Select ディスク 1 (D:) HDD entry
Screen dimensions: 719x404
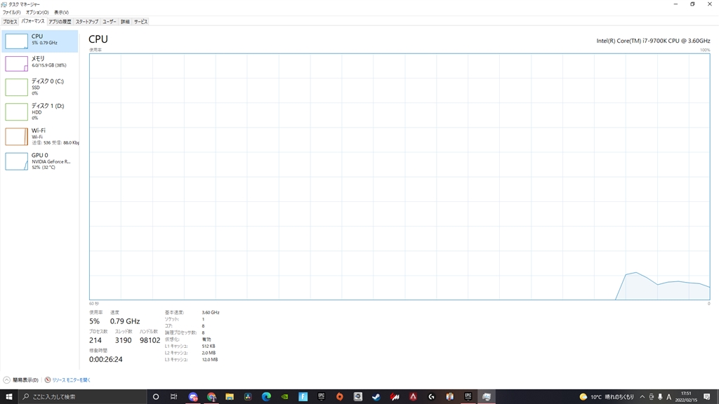40,112
